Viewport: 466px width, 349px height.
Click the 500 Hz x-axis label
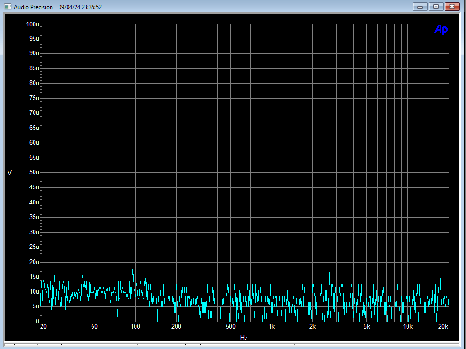click(x=230, y=326)
